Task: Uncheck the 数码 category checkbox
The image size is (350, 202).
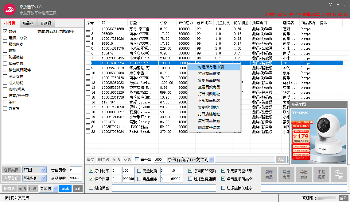Action: pyautogui.click(x=5, y=31)
